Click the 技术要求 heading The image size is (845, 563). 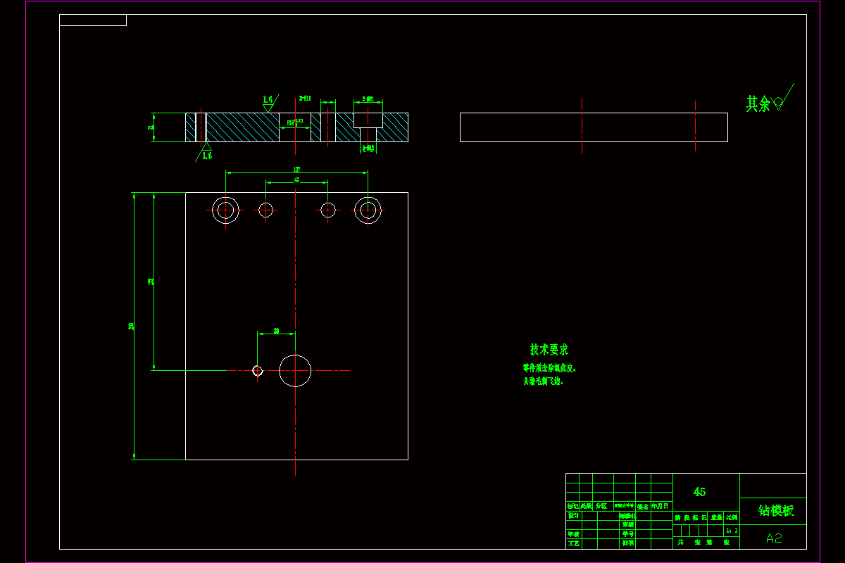[549, 350]
